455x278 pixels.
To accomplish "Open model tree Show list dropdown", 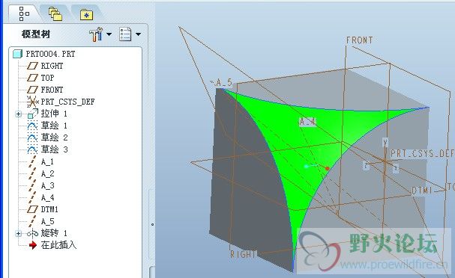I will click(130, 34).
